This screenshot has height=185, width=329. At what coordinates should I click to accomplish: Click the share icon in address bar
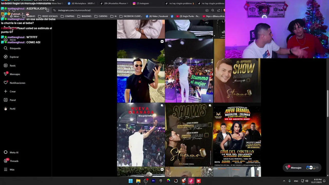coord(219,10)
